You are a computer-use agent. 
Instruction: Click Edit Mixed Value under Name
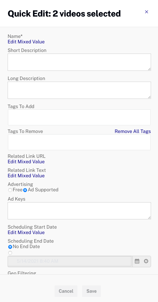coord(26,42)
